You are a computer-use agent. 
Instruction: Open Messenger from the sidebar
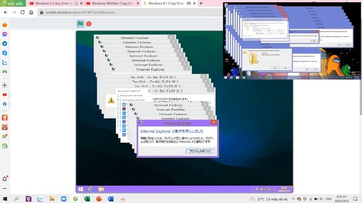(x=5, y=34)
